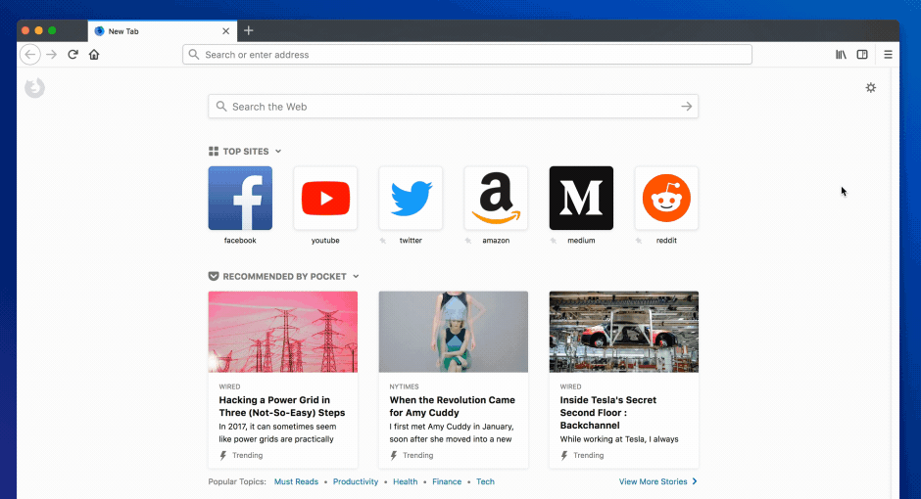Viewport: 921px width, 499px height.
Task: Open the Productivity topic link
Action: [x=356, y=481]
